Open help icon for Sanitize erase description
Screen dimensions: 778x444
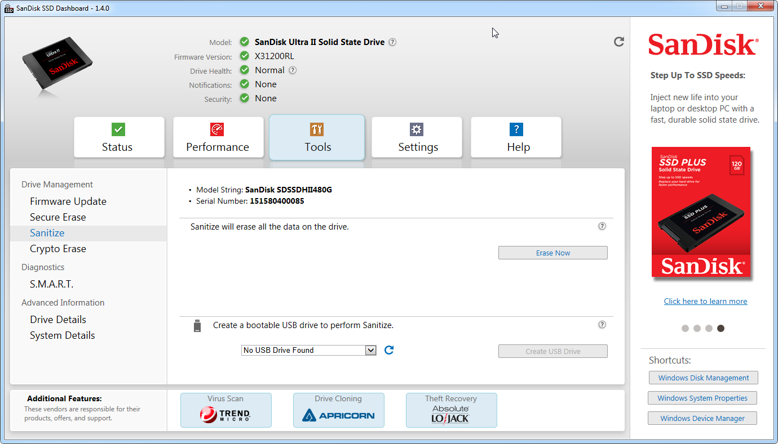point(602,226)
